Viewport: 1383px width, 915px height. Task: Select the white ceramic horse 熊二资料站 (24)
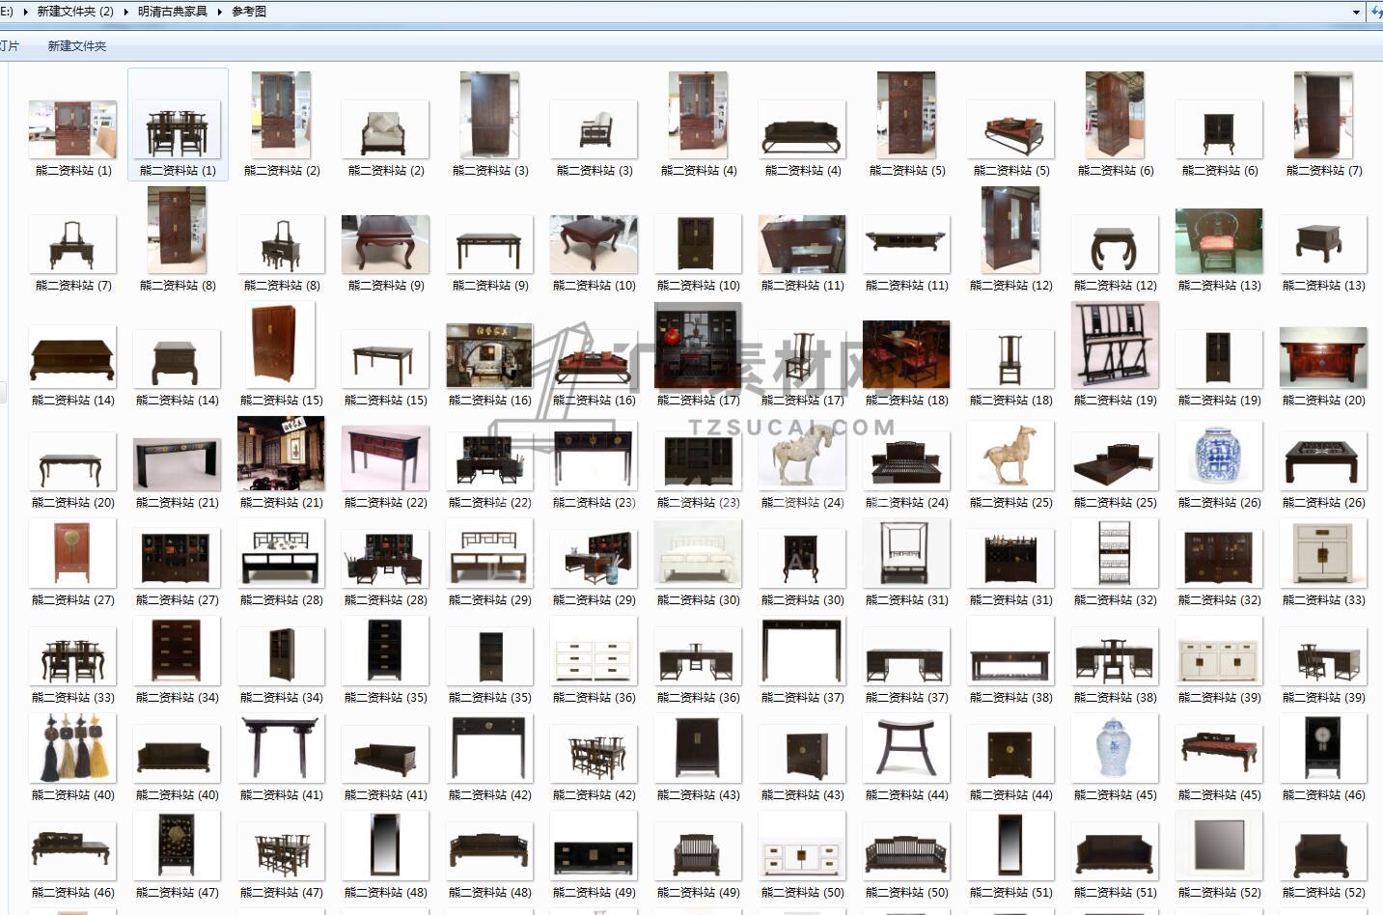click(x=802, y=456)
